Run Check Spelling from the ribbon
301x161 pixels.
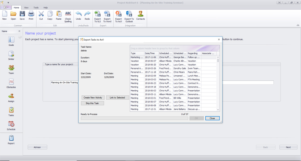[68, 17]
